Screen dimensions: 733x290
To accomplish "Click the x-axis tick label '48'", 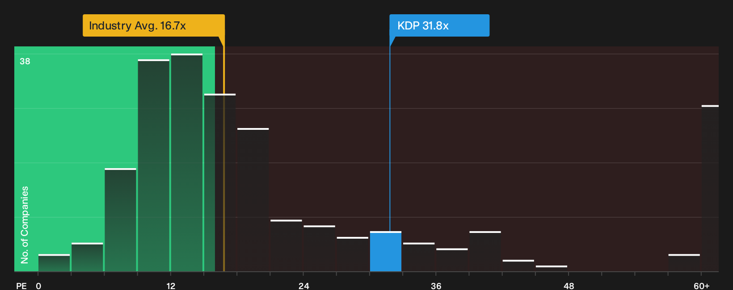I will tap(569, 286).
